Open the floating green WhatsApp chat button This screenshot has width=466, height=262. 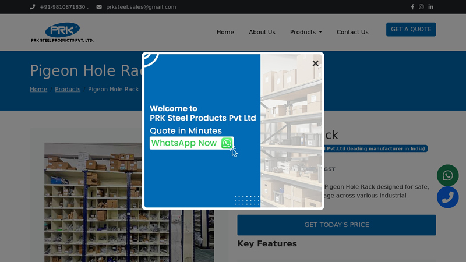coord(447,175)
